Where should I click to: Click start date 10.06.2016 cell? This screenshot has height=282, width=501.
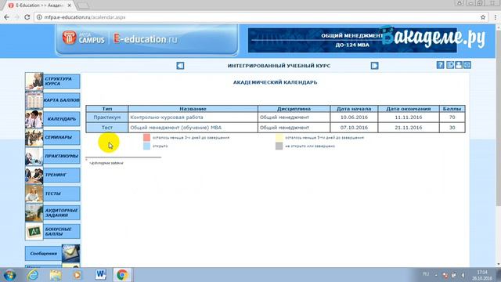click(354, 117)
